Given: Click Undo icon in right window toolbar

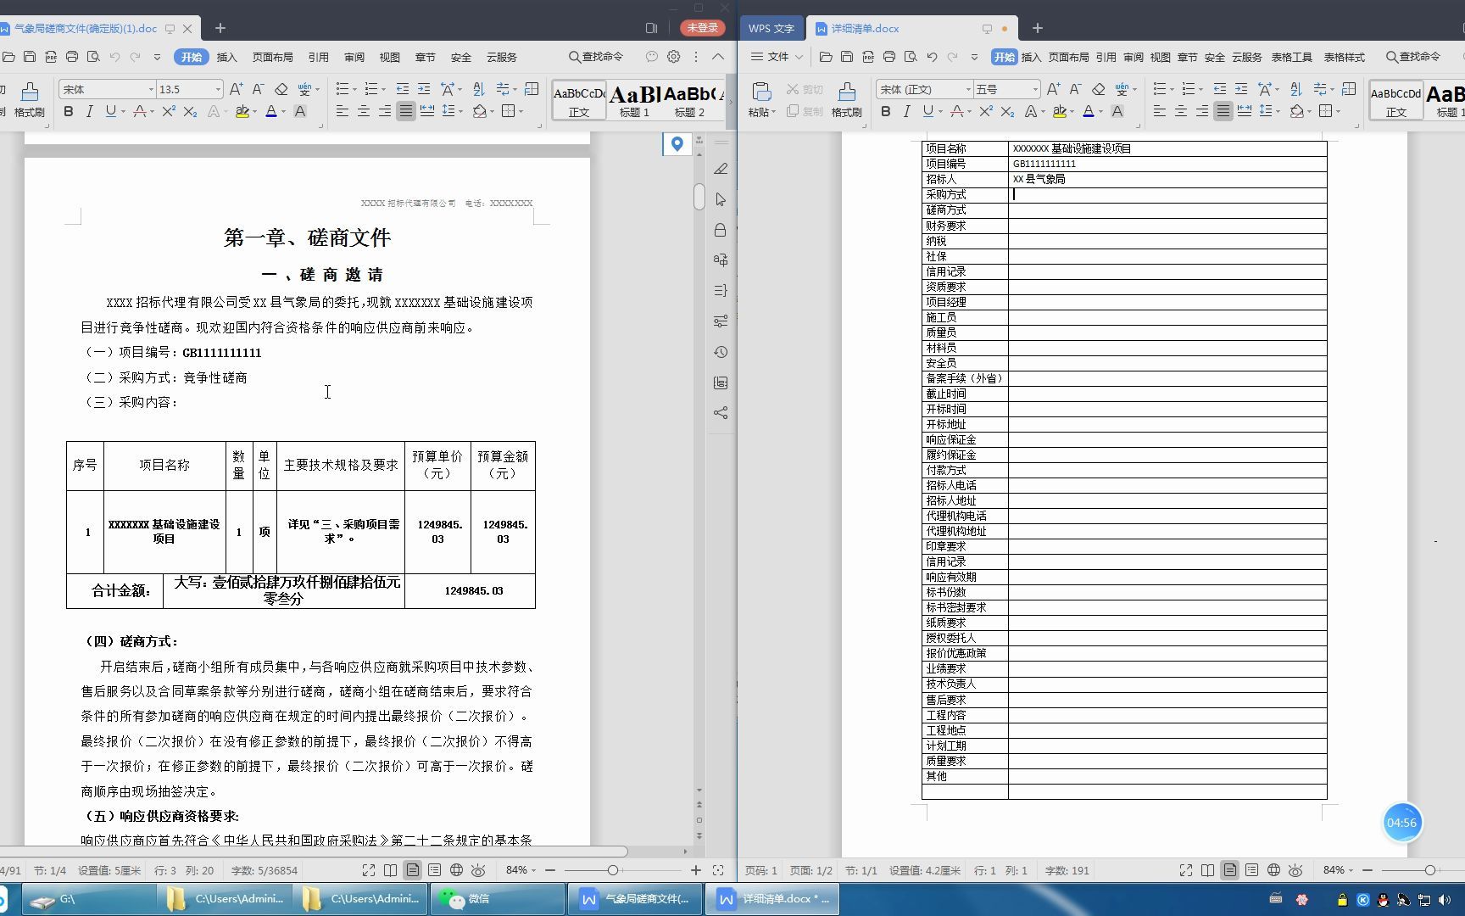Looking at the screenshot, I should click(932, 57).
